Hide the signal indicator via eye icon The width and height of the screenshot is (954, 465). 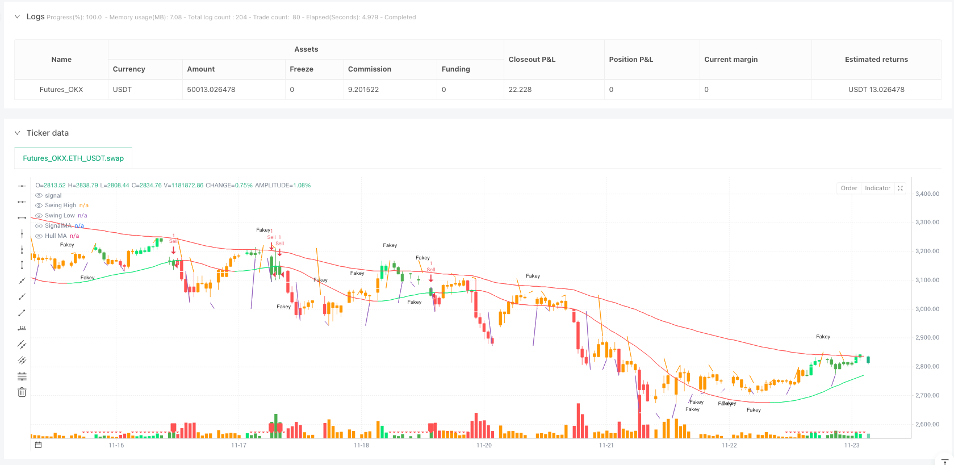[39, 196]
